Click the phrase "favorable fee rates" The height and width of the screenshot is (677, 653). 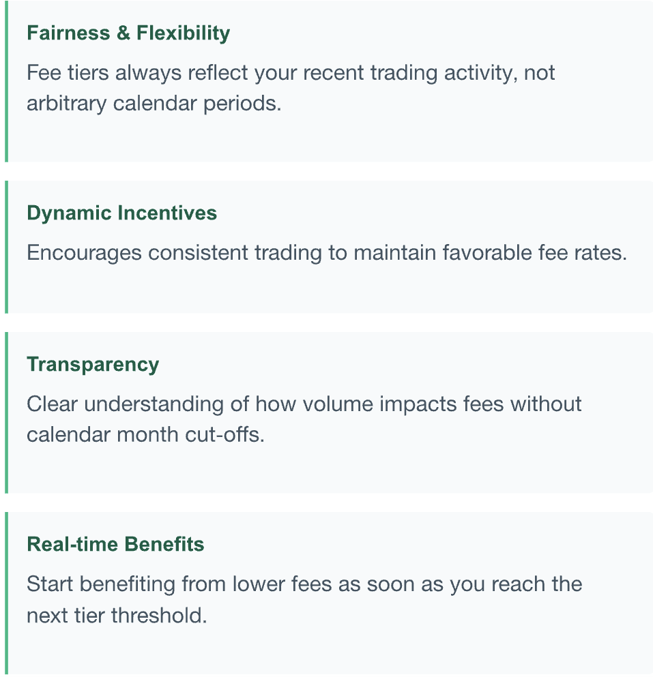[x=533, y=253]
